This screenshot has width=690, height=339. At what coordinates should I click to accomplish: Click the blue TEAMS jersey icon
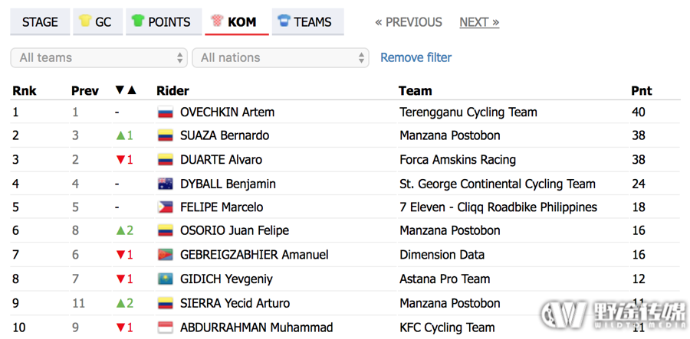click(284, 21)
